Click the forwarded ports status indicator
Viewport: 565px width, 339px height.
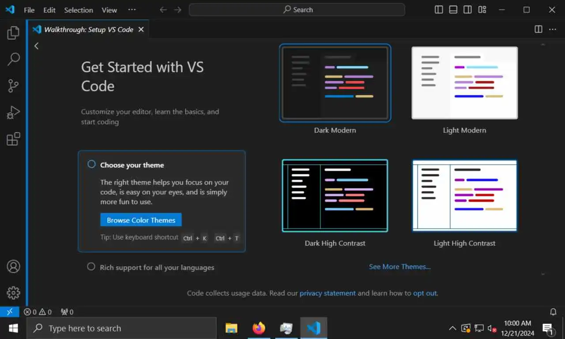[67, 312]
